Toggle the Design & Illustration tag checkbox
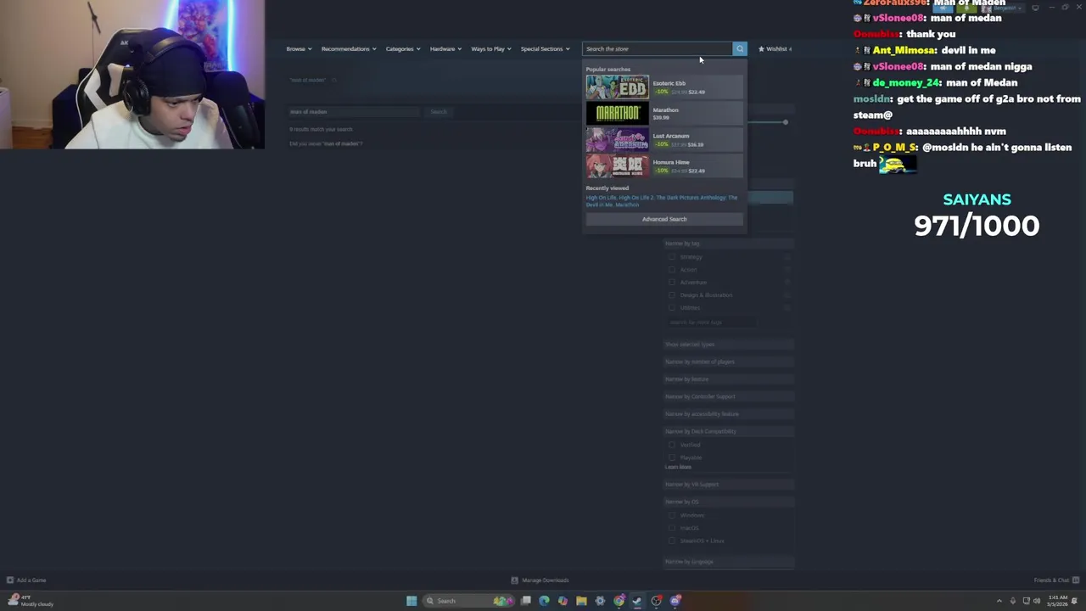1086x611 pixels. point(672,295)
